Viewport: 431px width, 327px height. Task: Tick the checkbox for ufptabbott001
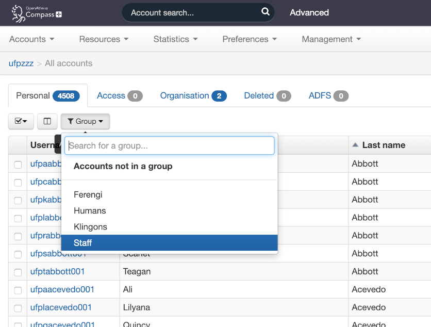18,272
